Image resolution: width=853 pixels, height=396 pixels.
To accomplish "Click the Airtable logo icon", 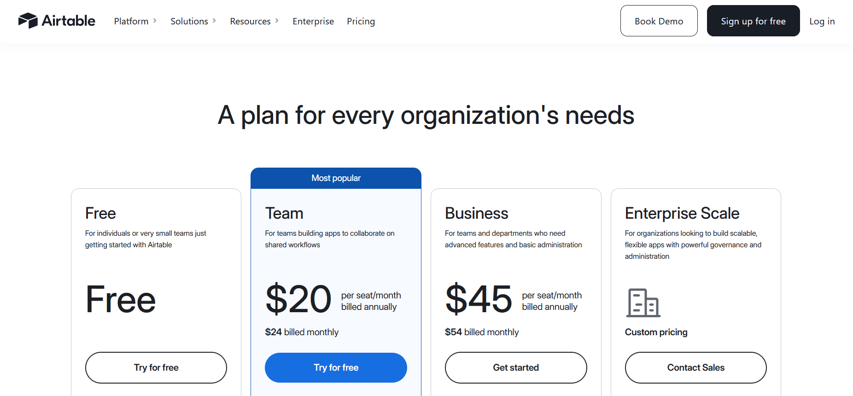I will click(28, 21).
